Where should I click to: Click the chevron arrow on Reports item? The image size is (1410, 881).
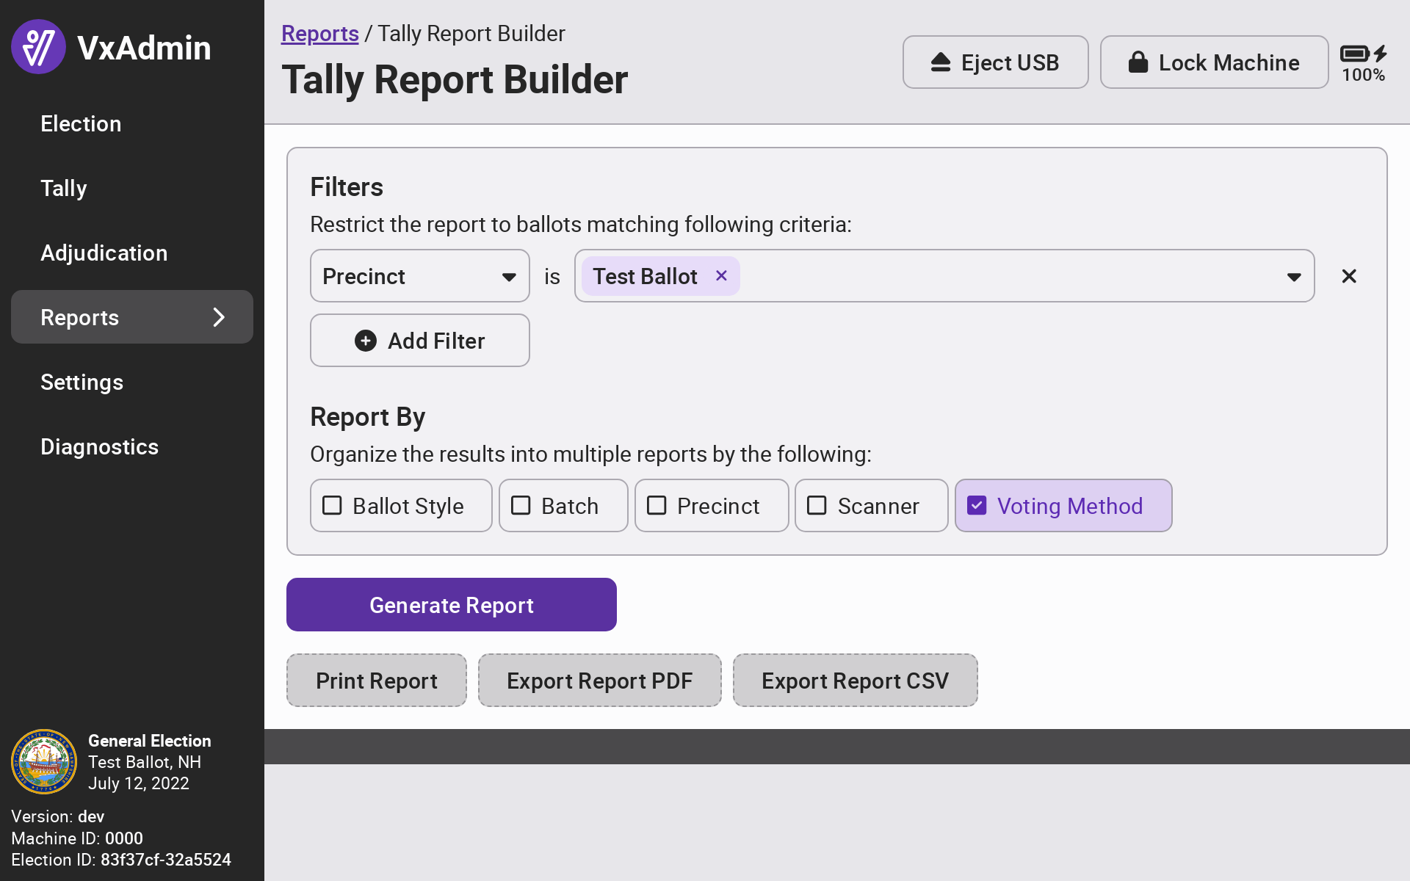pyautogui.click(x=219, y=317)
